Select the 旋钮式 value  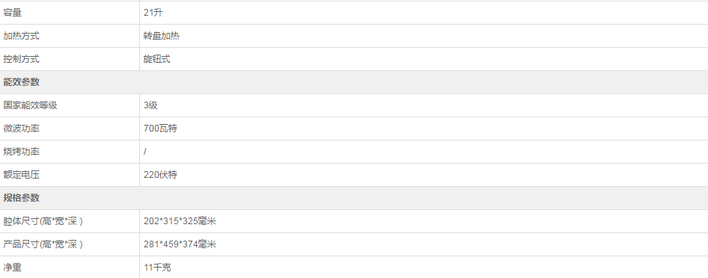[156, 59]
